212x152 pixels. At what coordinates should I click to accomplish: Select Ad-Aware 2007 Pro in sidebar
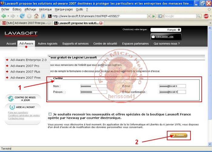(25, 66)
